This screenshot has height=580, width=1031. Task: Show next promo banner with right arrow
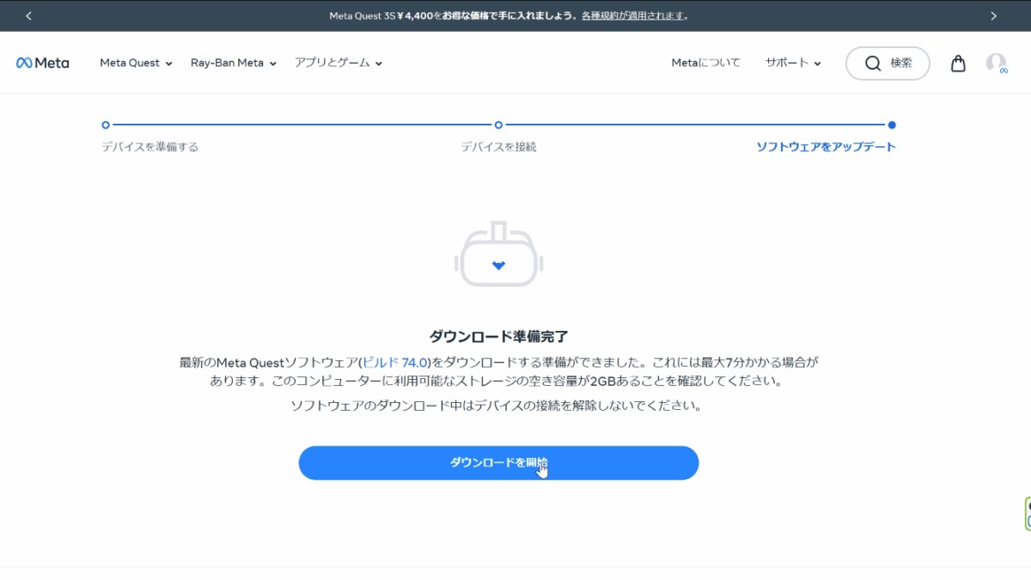click(x=994, y=15)
